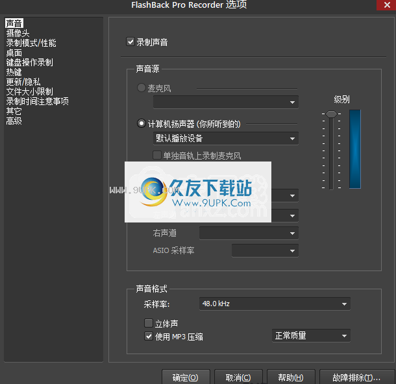
Task: Open the microphone device dropdown
Action: click(x=225, y=102)
